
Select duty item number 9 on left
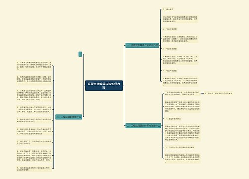tap(34, 169)
